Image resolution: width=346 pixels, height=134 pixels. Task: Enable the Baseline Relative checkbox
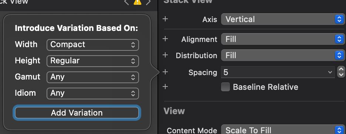point(225,87)
